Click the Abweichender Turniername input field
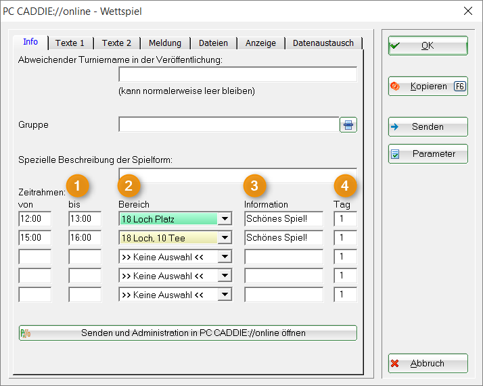Screen dimensions: 483x386 (238, 74)
